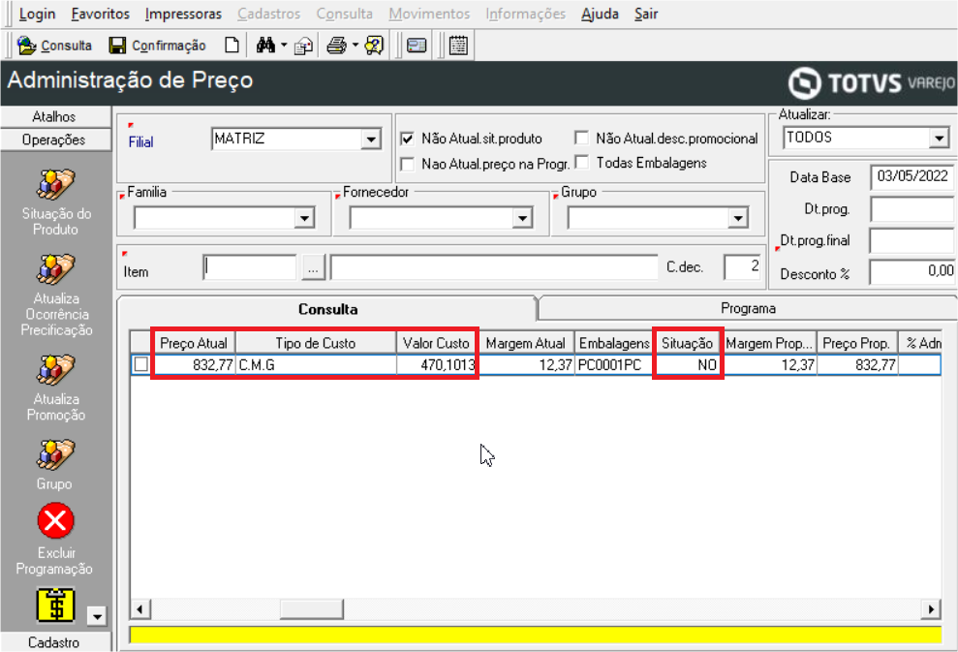Enable Nao Atual.preço na Progr. checkbox
Image resolution: width=958 pixels, height=652 pixels.
407,164
